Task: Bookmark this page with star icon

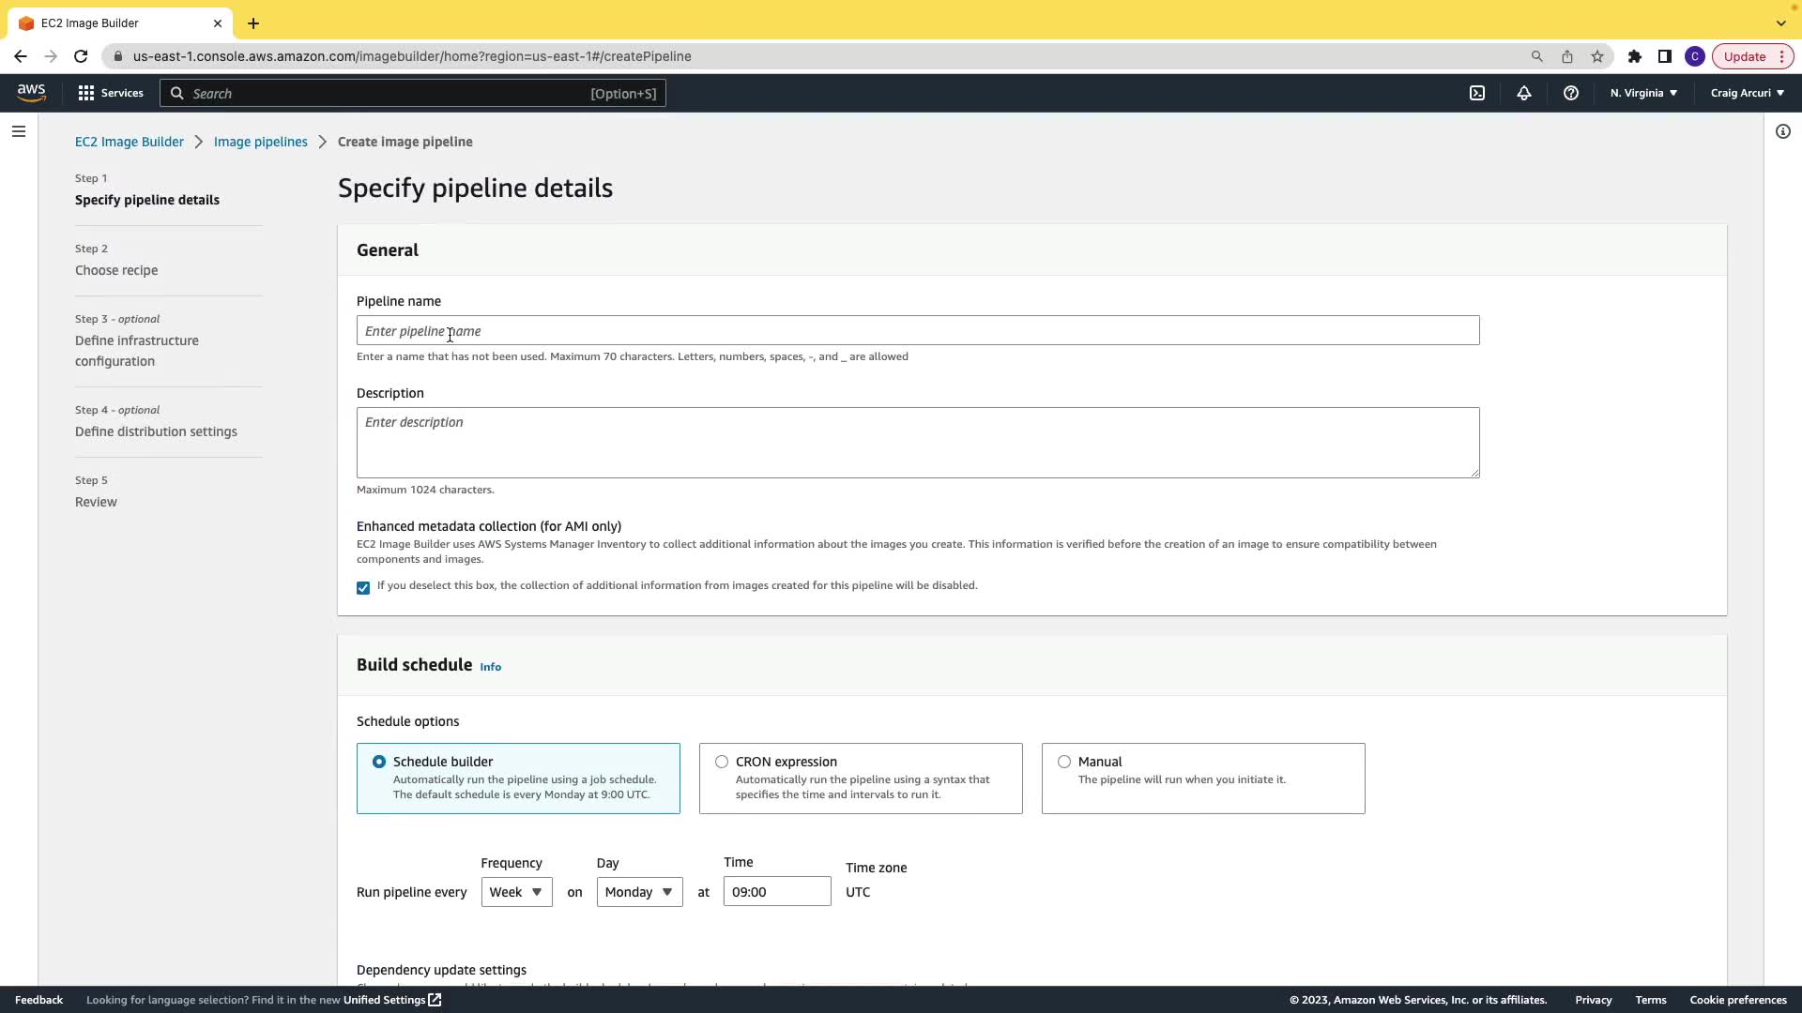Action: tap(1597, 56)
